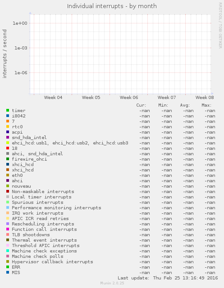The height and width of the screenshot is (288, 224).
Task: Click the magenta Function call interrupts swatch
Action: (x=8, y=229)
